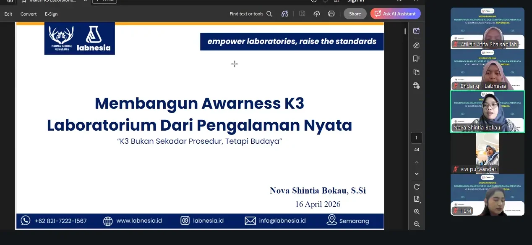Click the rotate/refresh page icon
Screen dimensions: 532x245
[x=417, y=186]
